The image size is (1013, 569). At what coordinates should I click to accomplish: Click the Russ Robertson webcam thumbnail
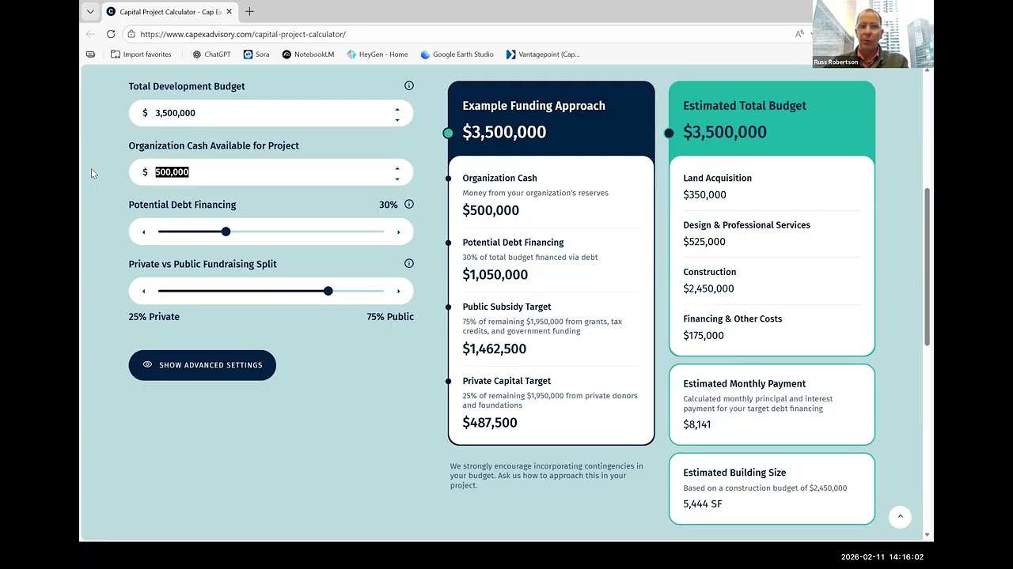point(873,34)
